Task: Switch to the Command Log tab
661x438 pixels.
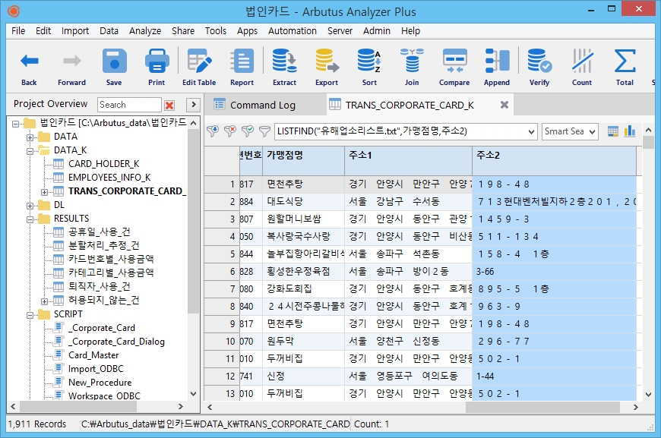Action: pyautogui.click(x=262, y=105)
